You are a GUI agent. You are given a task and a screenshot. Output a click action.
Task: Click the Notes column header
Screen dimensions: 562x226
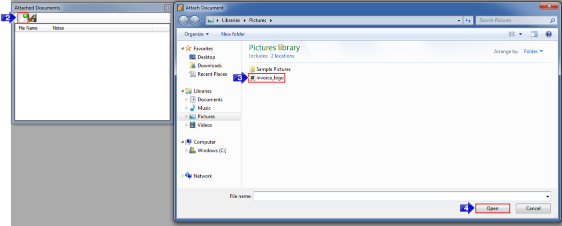coord(58,28)
